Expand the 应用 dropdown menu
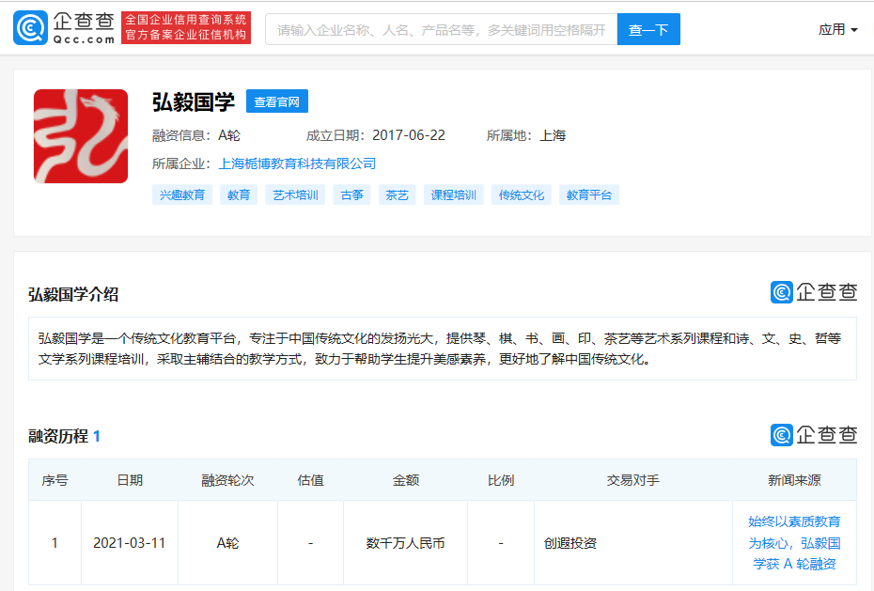The width and height of the screenshot is (874, 591). coord(837,29)
